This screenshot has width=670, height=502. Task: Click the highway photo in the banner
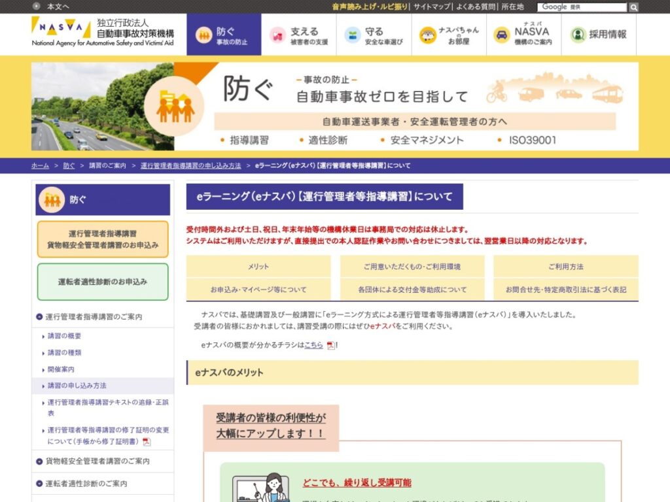103,107
